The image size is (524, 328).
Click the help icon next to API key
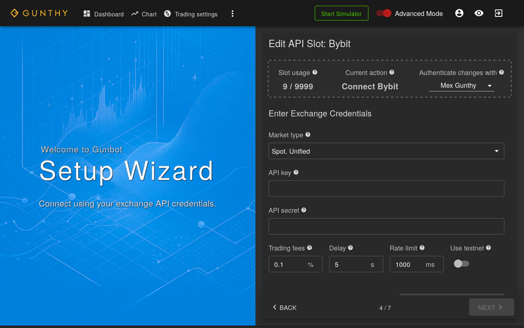[x=296, y=172]
